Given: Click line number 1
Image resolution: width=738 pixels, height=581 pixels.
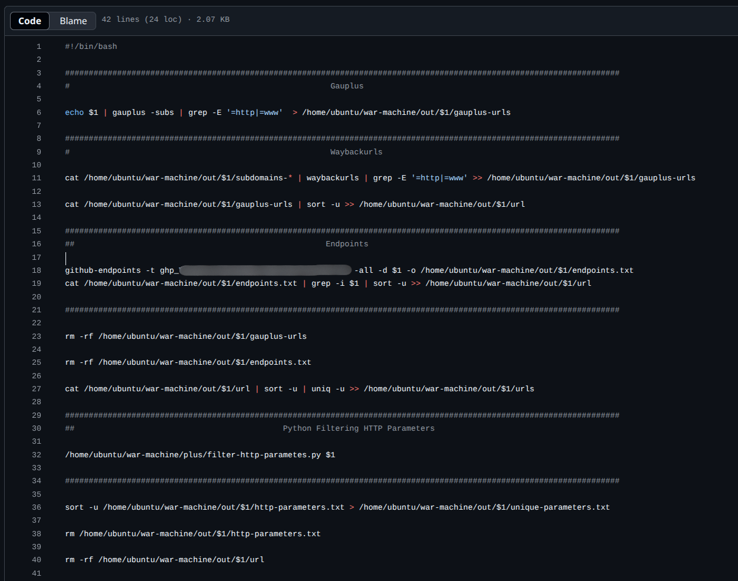Looking at the screenshot, I should pyautogui.click(x=39, y=47).
